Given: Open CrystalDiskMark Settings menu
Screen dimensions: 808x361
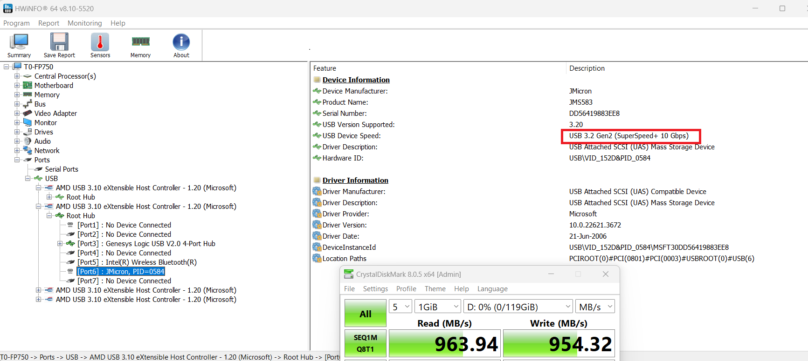Looking at the screenshot, I should click(375, 289).
